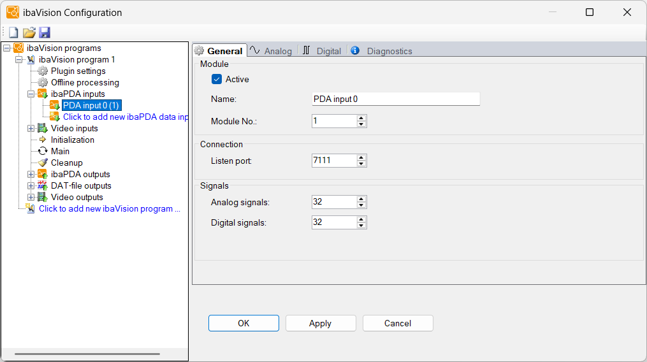This screenshot has width=647, height=362.
Task: Click the Video inputs film icon
Action: pyautogui.click(x=43, y=128)
